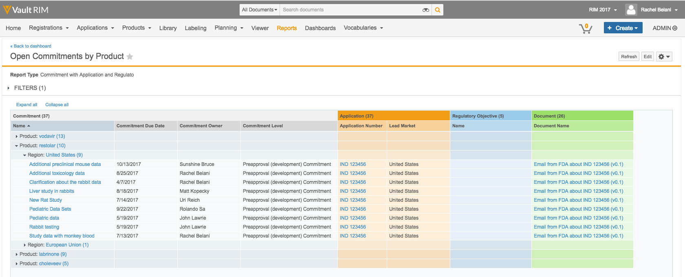Open the All Documents dropdown
Screen dimensions: 685x277
pyautogui.click(x=259, y=10)
